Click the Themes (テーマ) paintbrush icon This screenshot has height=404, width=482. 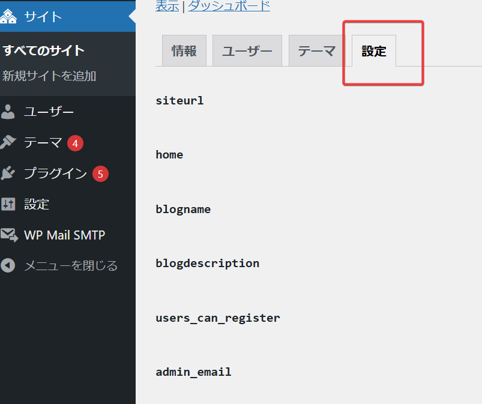tap(9, 142)
